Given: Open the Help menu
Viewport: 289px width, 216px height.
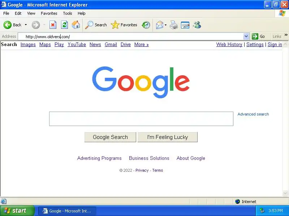Looking at the screenshot, I should pyautogui.click(x=82, y=13).
